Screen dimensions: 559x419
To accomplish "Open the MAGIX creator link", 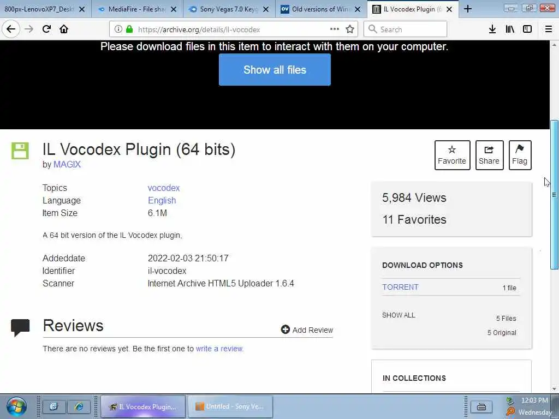I will pos(67,164).
